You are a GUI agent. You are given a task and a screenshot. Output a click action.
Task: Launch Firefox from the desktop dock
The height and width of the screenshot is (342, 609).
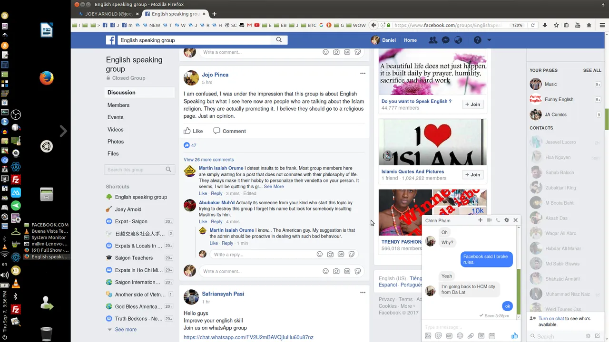(46, 78)
